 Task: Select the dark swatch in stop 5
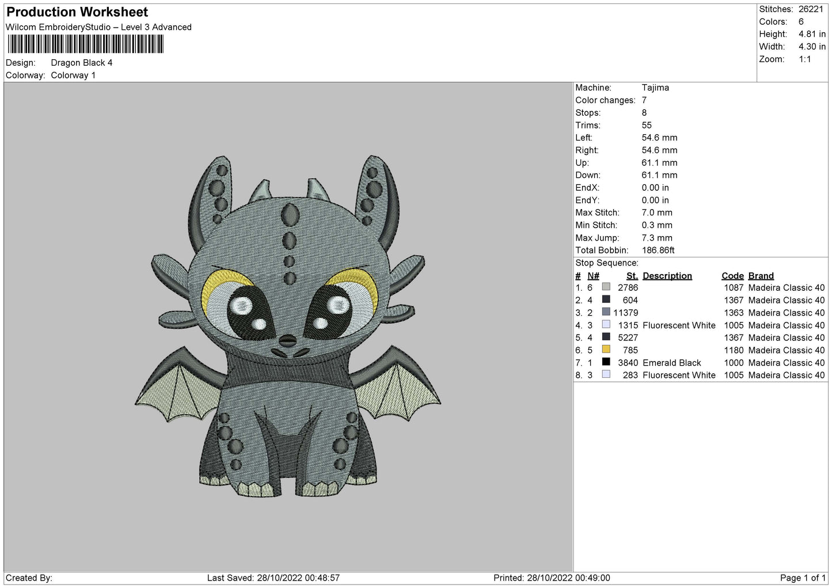[606, 337]
